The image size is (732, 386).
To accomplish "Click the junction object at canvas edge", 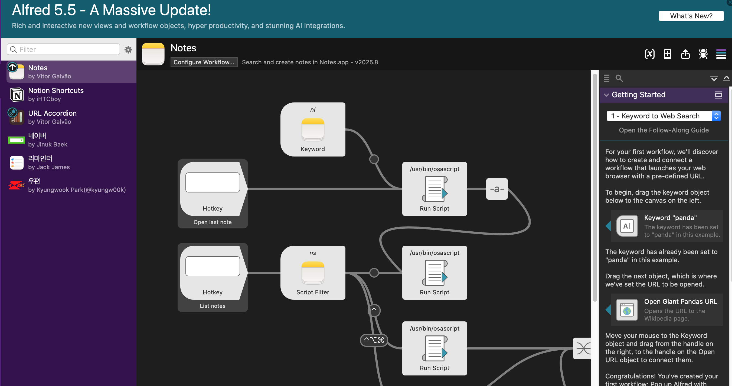I will click(x=582, y=348).
